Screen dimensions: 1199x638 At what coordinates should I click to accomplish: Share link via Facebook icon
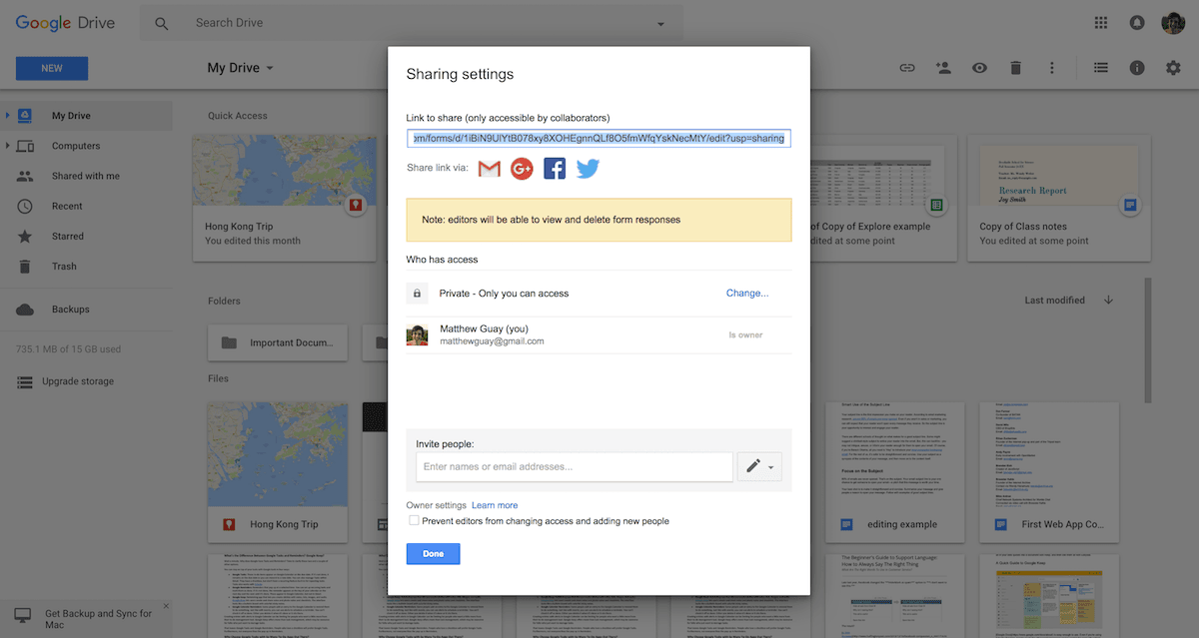coord(555,169)
